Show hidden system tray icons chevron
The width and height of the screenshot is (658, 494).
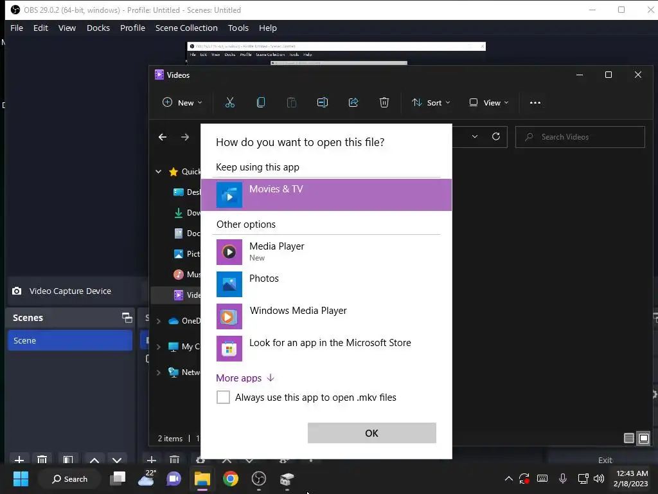point(509,479)
